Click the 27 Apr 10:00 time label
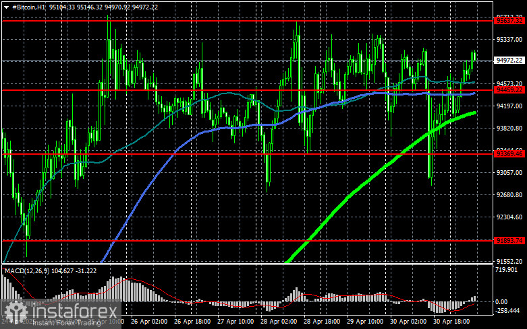This screenshot has height=329, width=527. (x=235, y=322)
